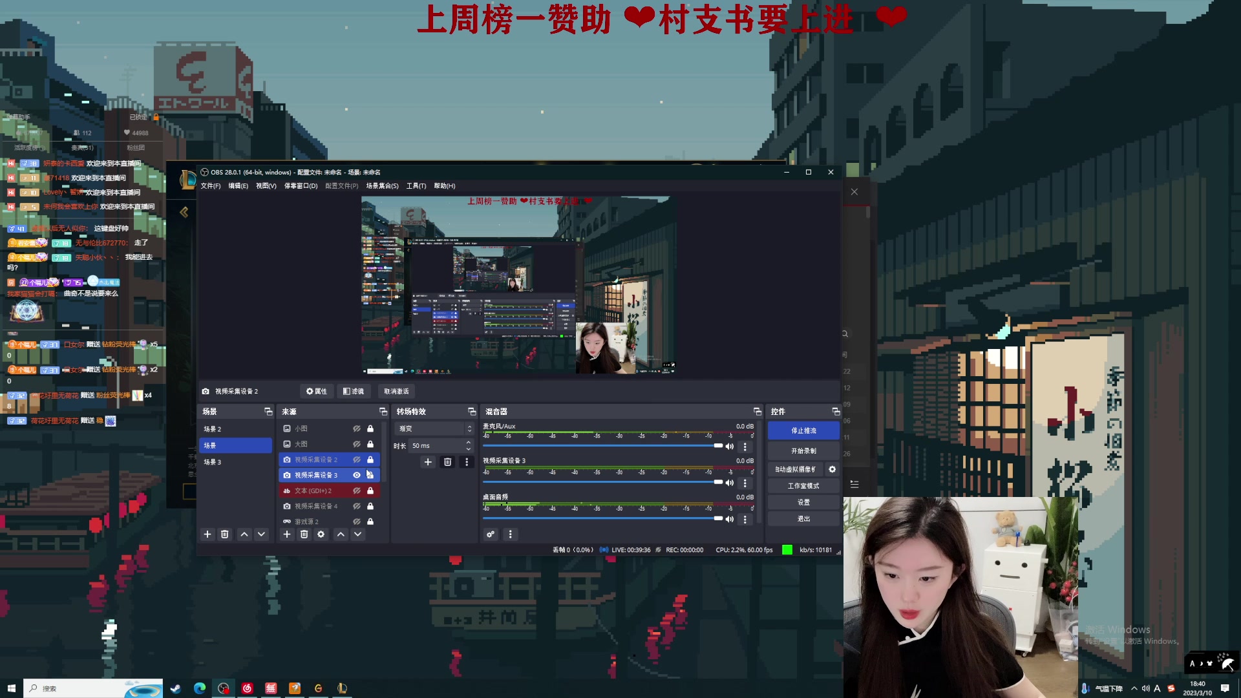
Task: Open Microsoft Edge from the taskbar
Action: tap(199, 688)
